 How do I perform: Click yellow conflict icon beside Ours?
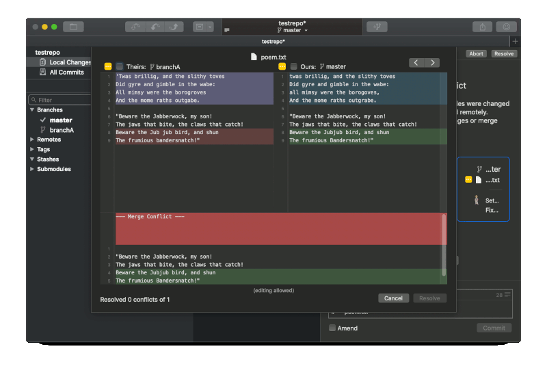[282, 66]
